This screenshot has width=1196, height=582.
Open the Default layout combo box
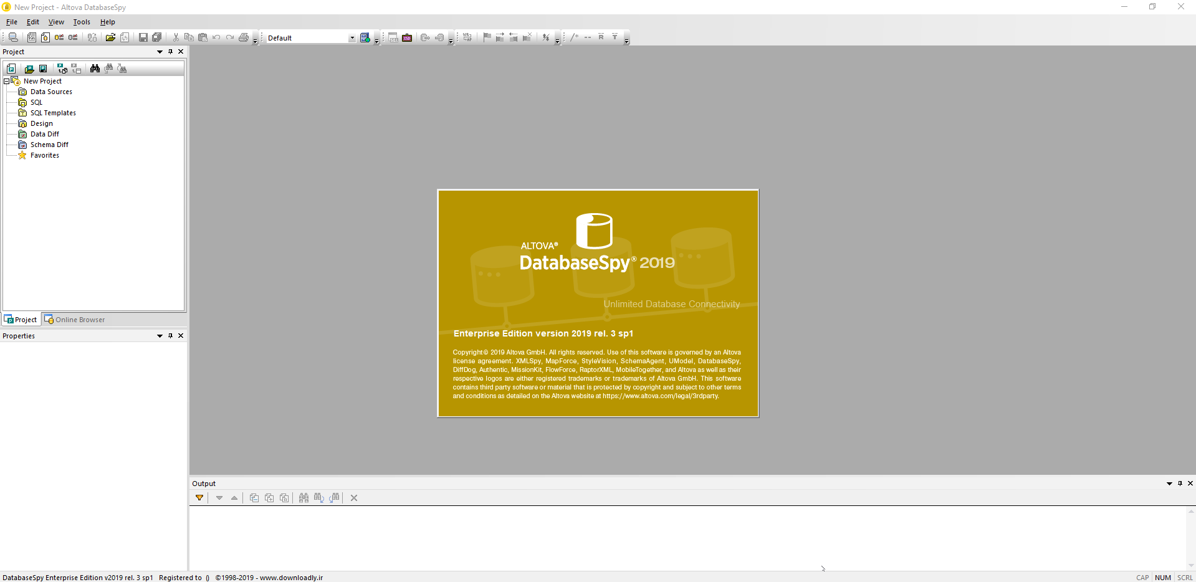[x=311, y=37]
